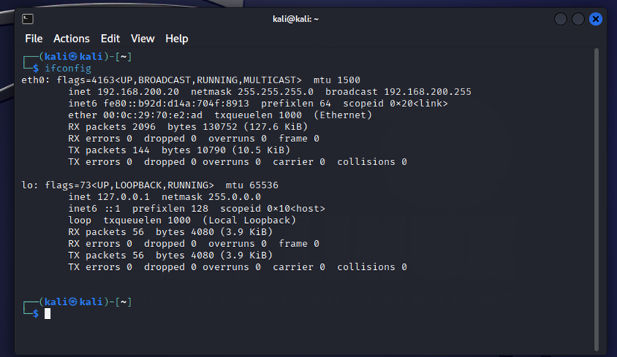The image size is (617, 357).
Task: Click '(Local Loopback)' text
Action: pyautogui.click(x=249, y=220)
